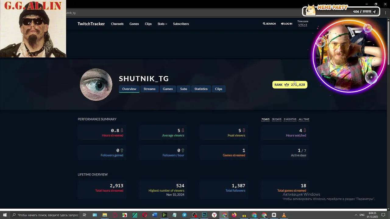The image size is (390, 219).
Task: Select the 3 MONTHS period
Action: 290,119
